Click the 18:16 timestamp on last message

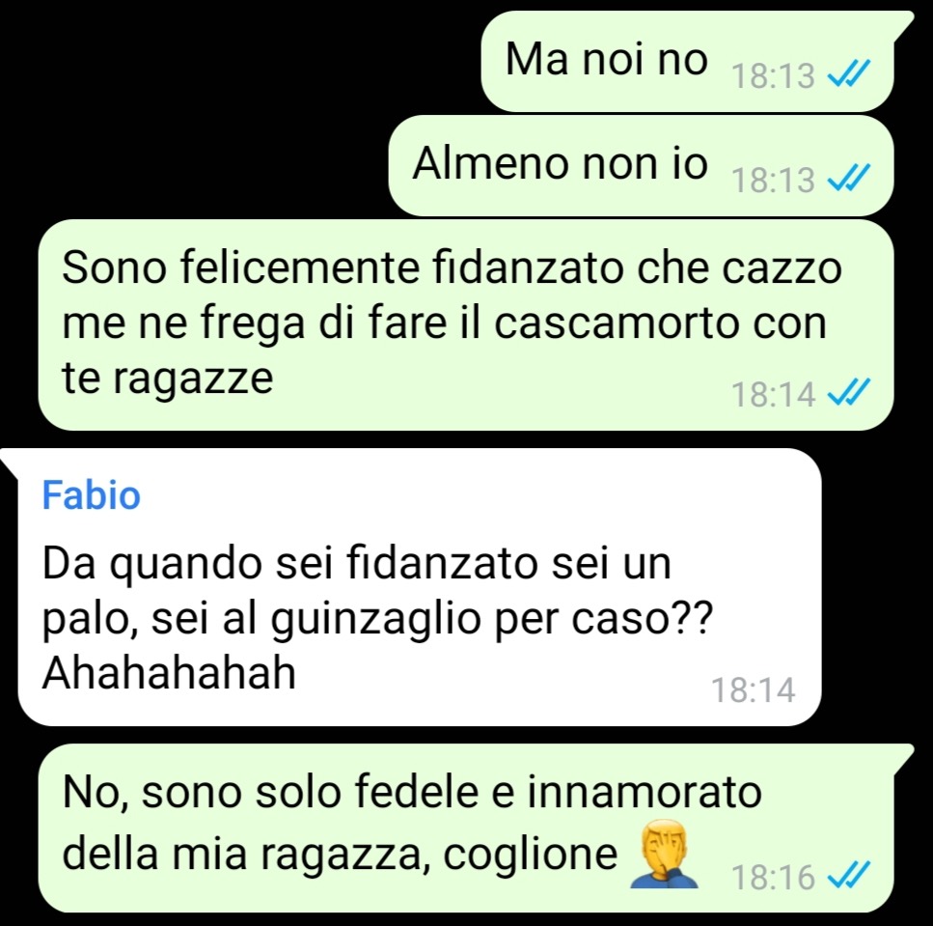coord(772,878)
